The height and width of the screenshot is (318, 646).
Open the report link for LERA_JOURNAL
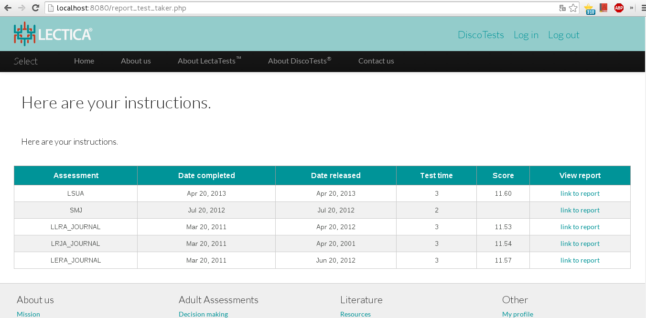click(580, 260)
